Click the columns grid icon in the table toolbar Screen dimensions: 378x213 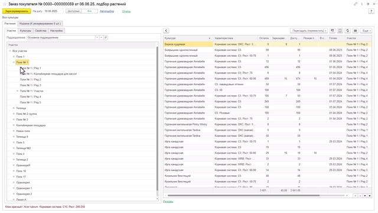(340, 31)
